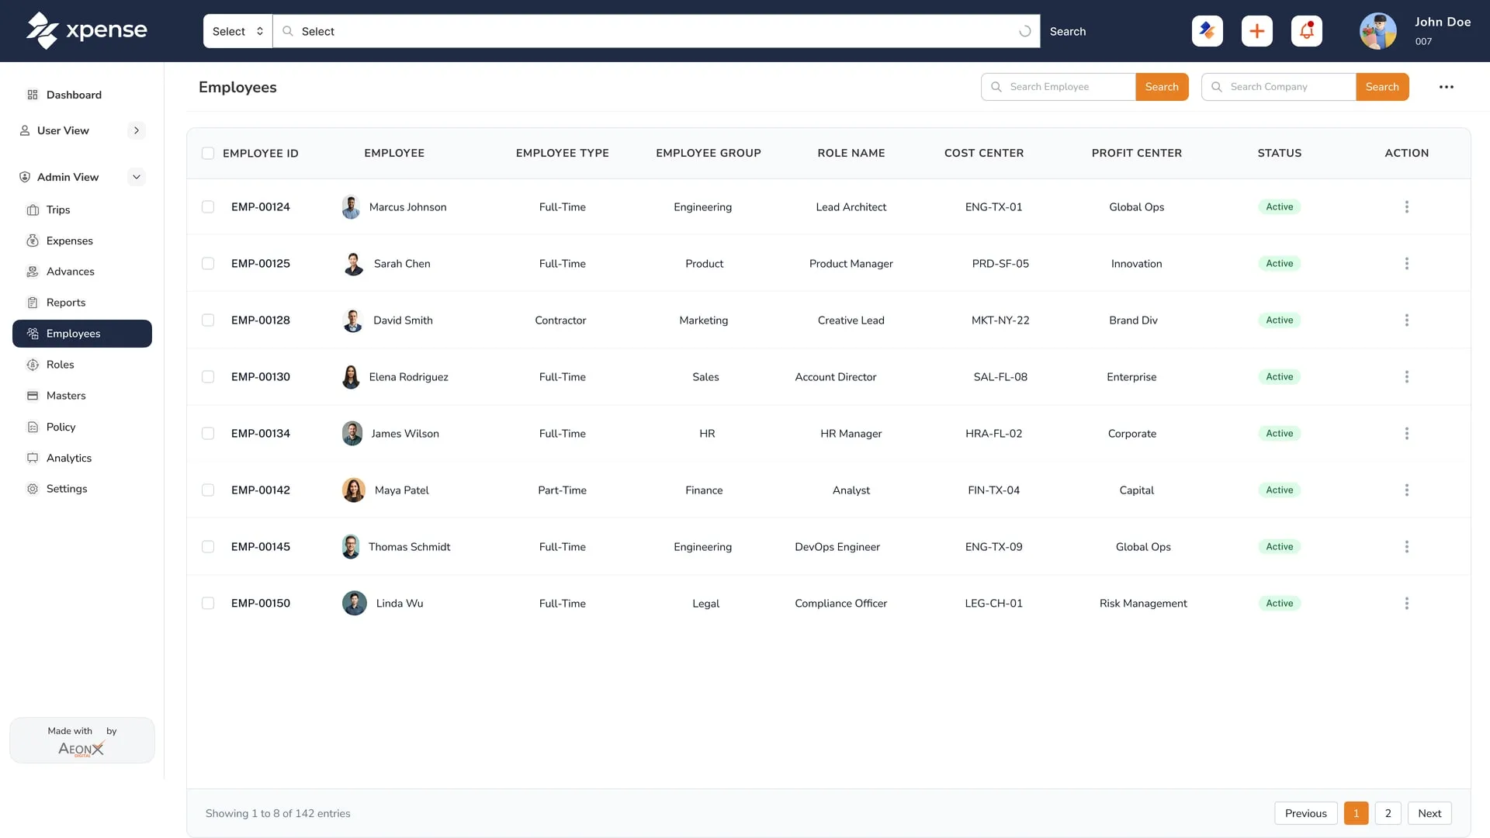Click the notification bell icon
This screenshot has width=1490, height=838.
(x=1307, y=31)
